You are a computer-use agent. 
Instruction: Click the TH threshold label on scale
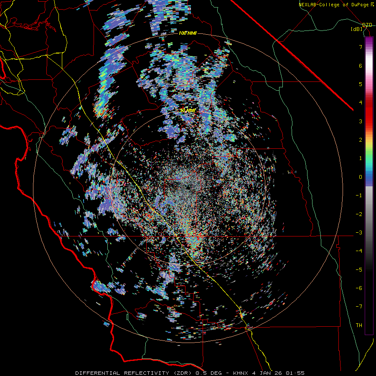click(x=359, y=325)
